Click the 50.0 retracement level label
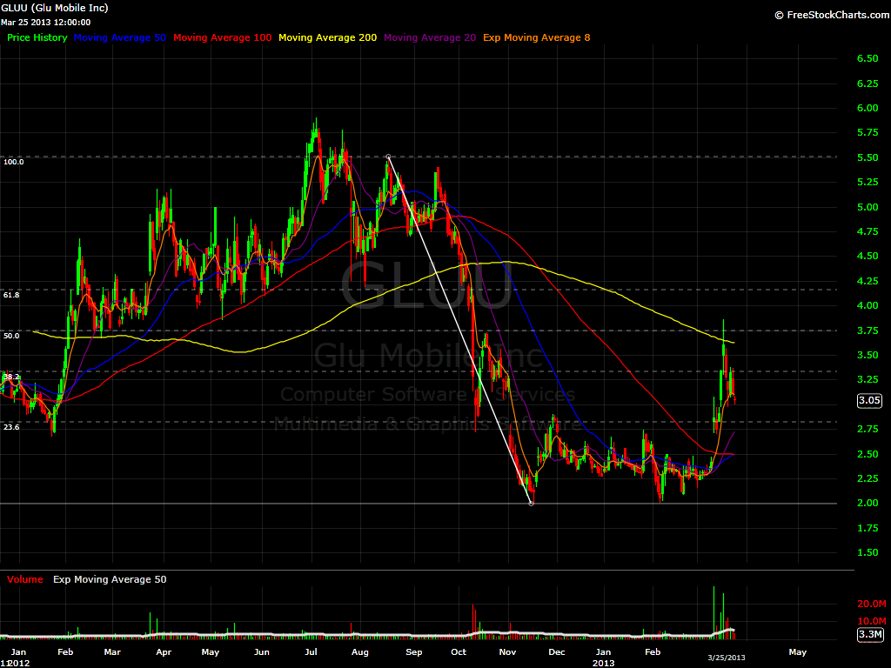Screen dimensions: 891x668 click(x=10, y=334)
